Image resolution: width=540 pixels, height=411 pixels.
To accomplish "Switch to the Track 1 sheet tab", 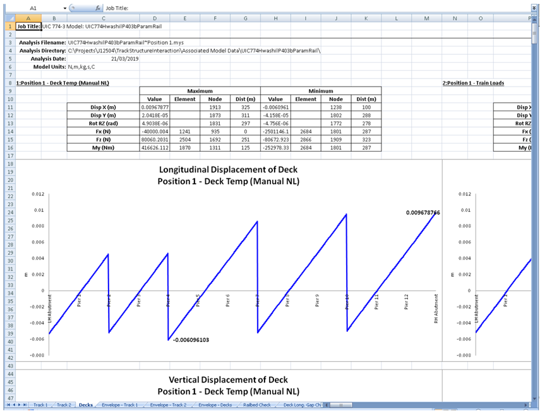I will click(40, 404).
